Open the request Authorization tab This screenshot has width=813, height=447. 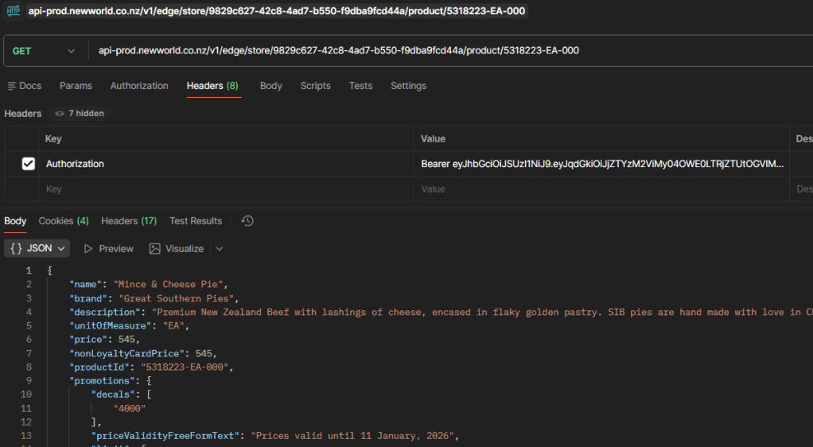pos(139,86)
